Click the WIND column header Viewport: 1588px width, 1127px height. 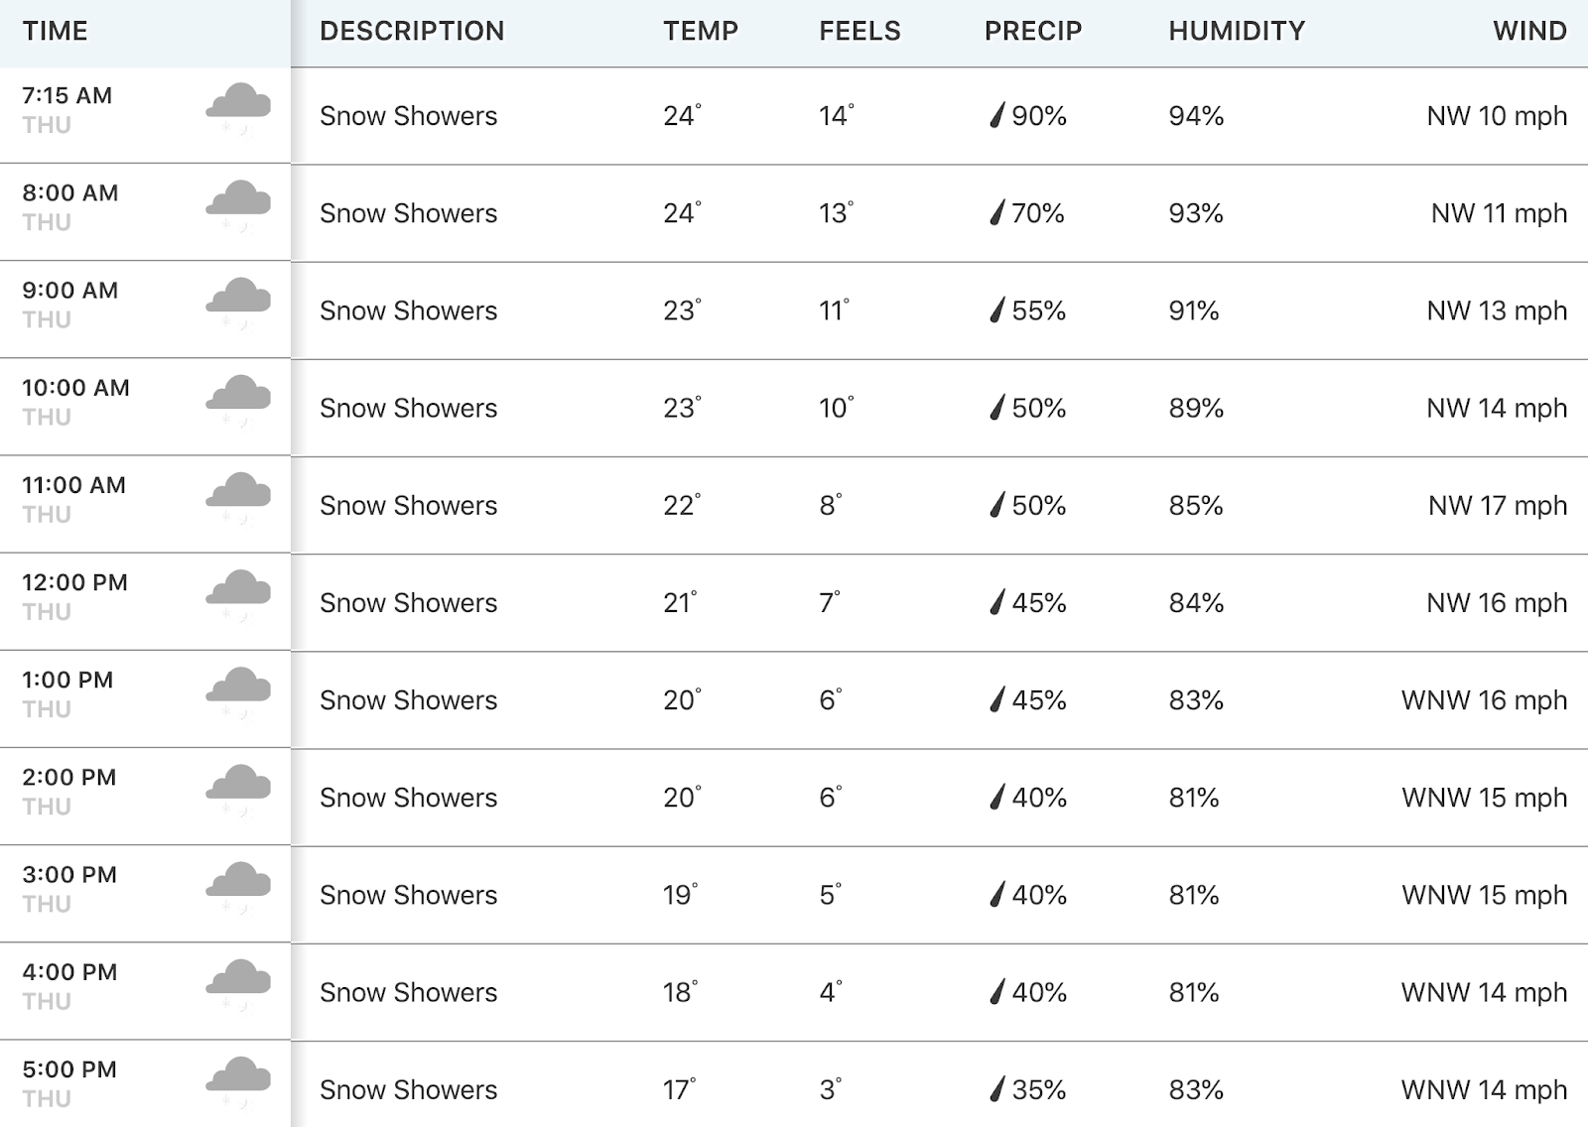pos(1529,31)
